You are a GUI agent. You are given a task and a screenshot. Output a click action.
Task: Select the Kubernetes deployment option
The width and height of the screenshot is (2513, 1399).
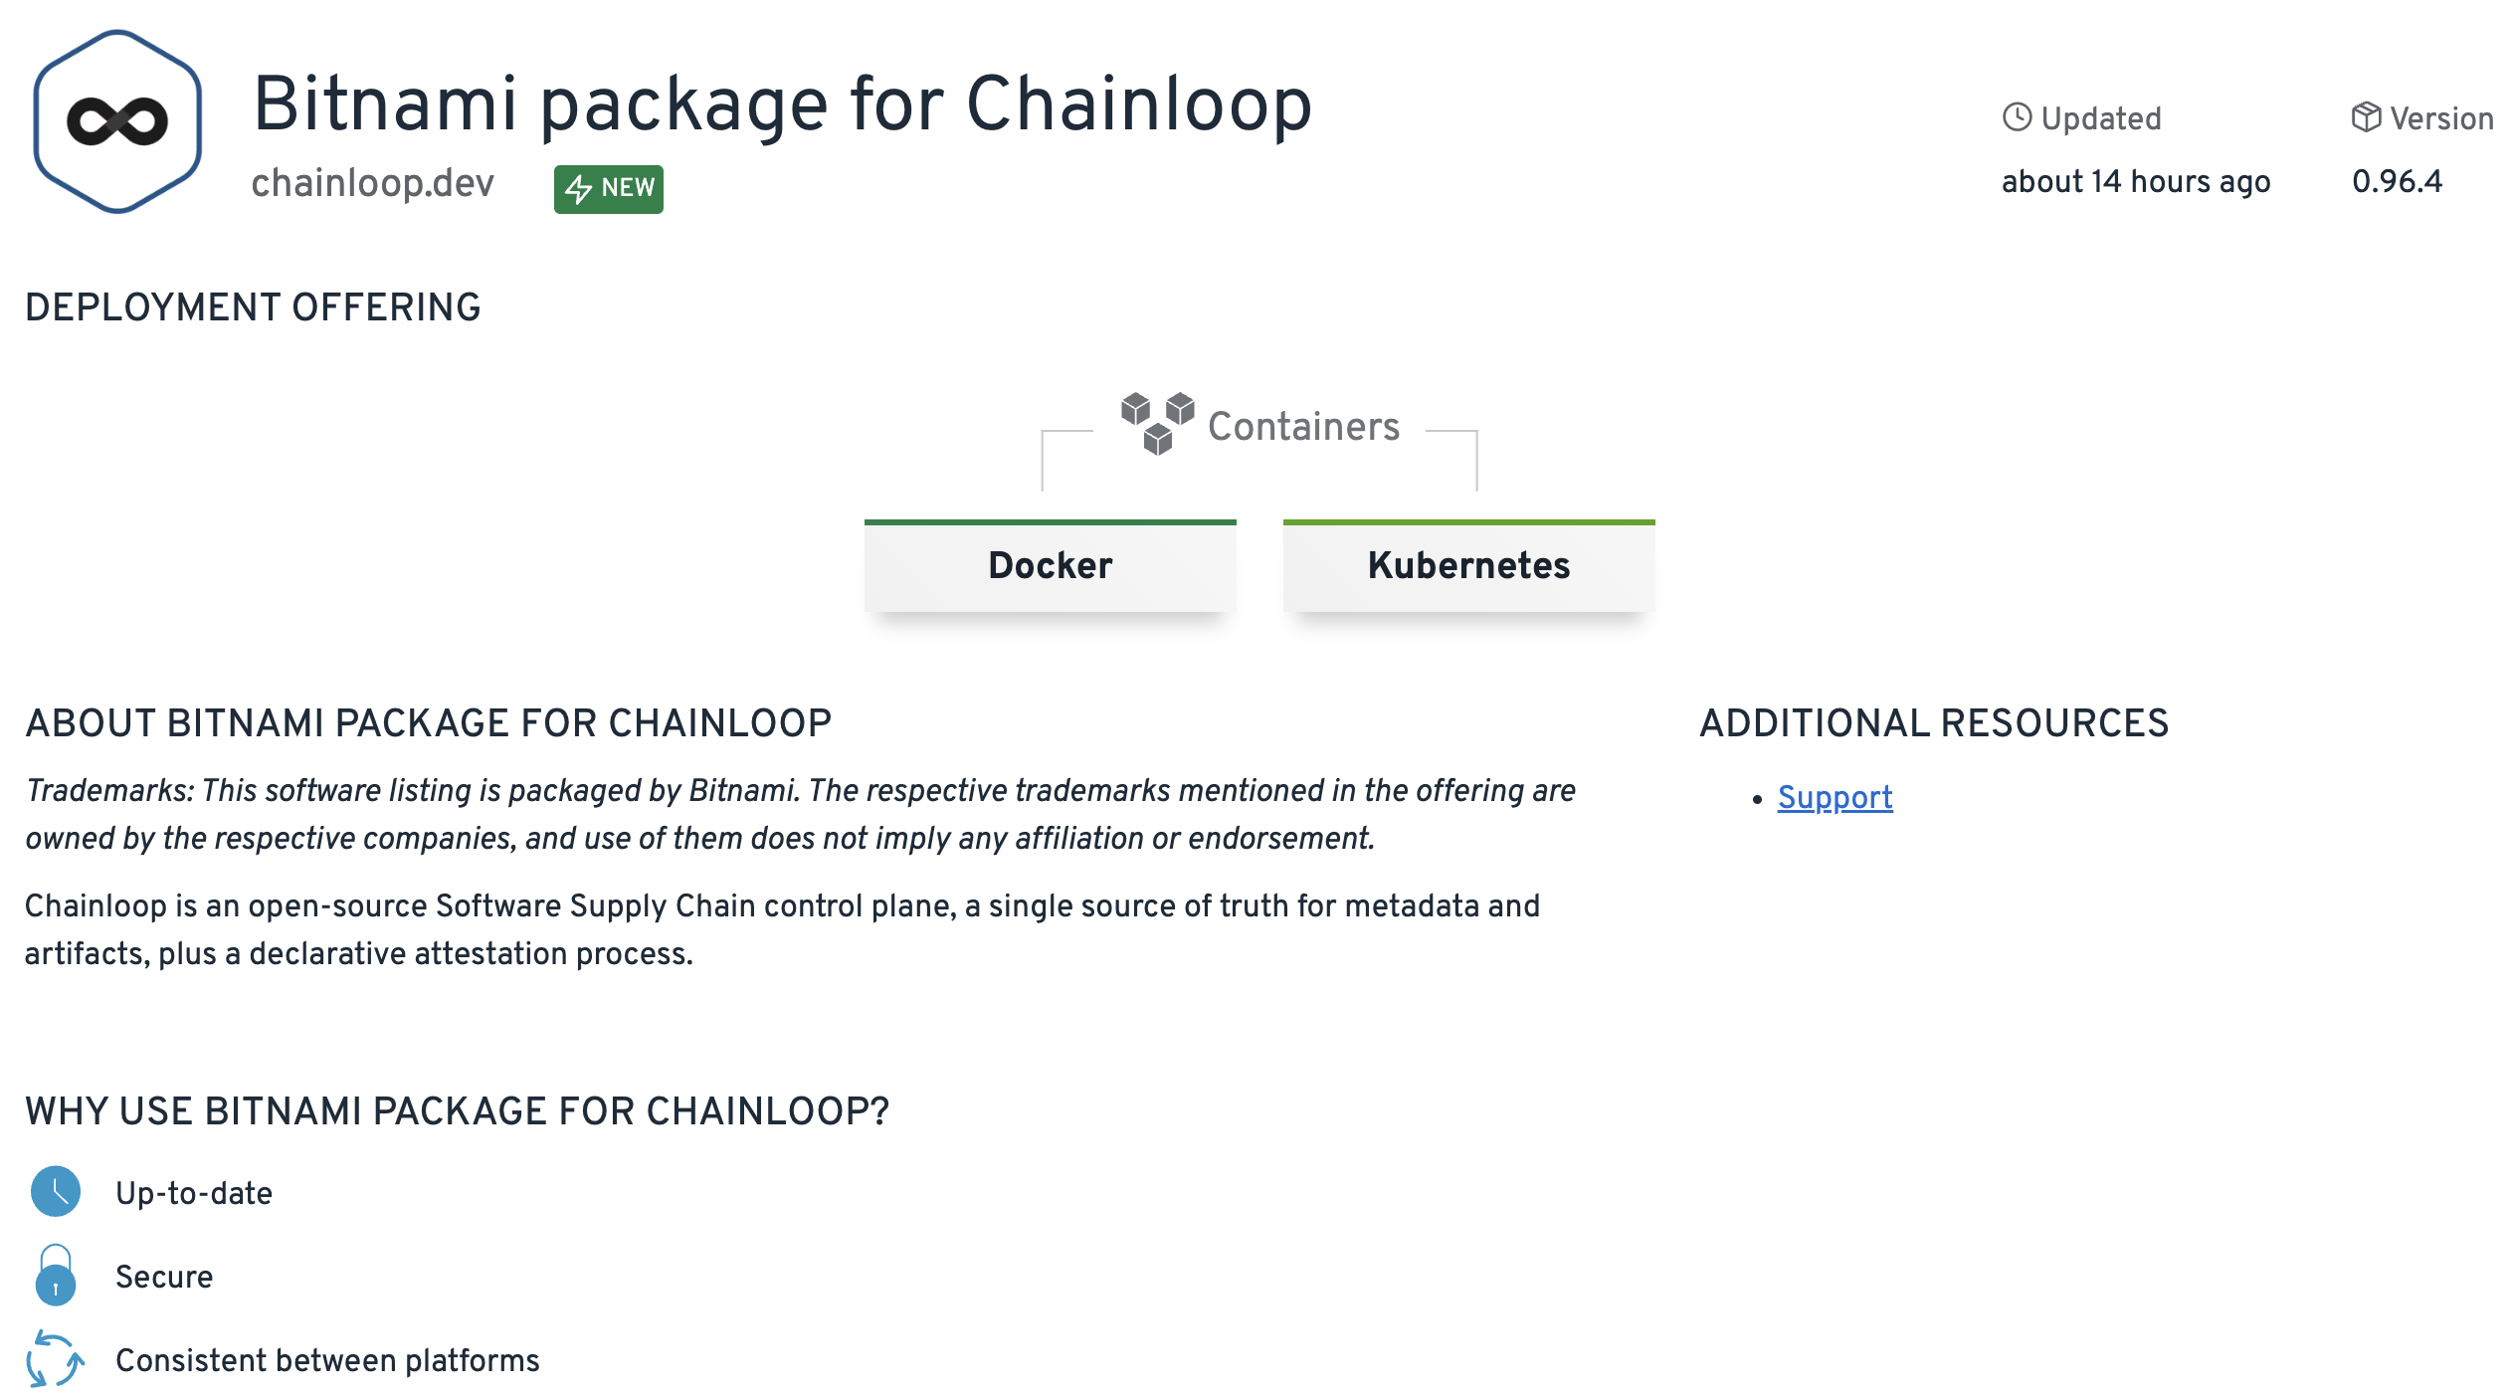click(1468, 565)
